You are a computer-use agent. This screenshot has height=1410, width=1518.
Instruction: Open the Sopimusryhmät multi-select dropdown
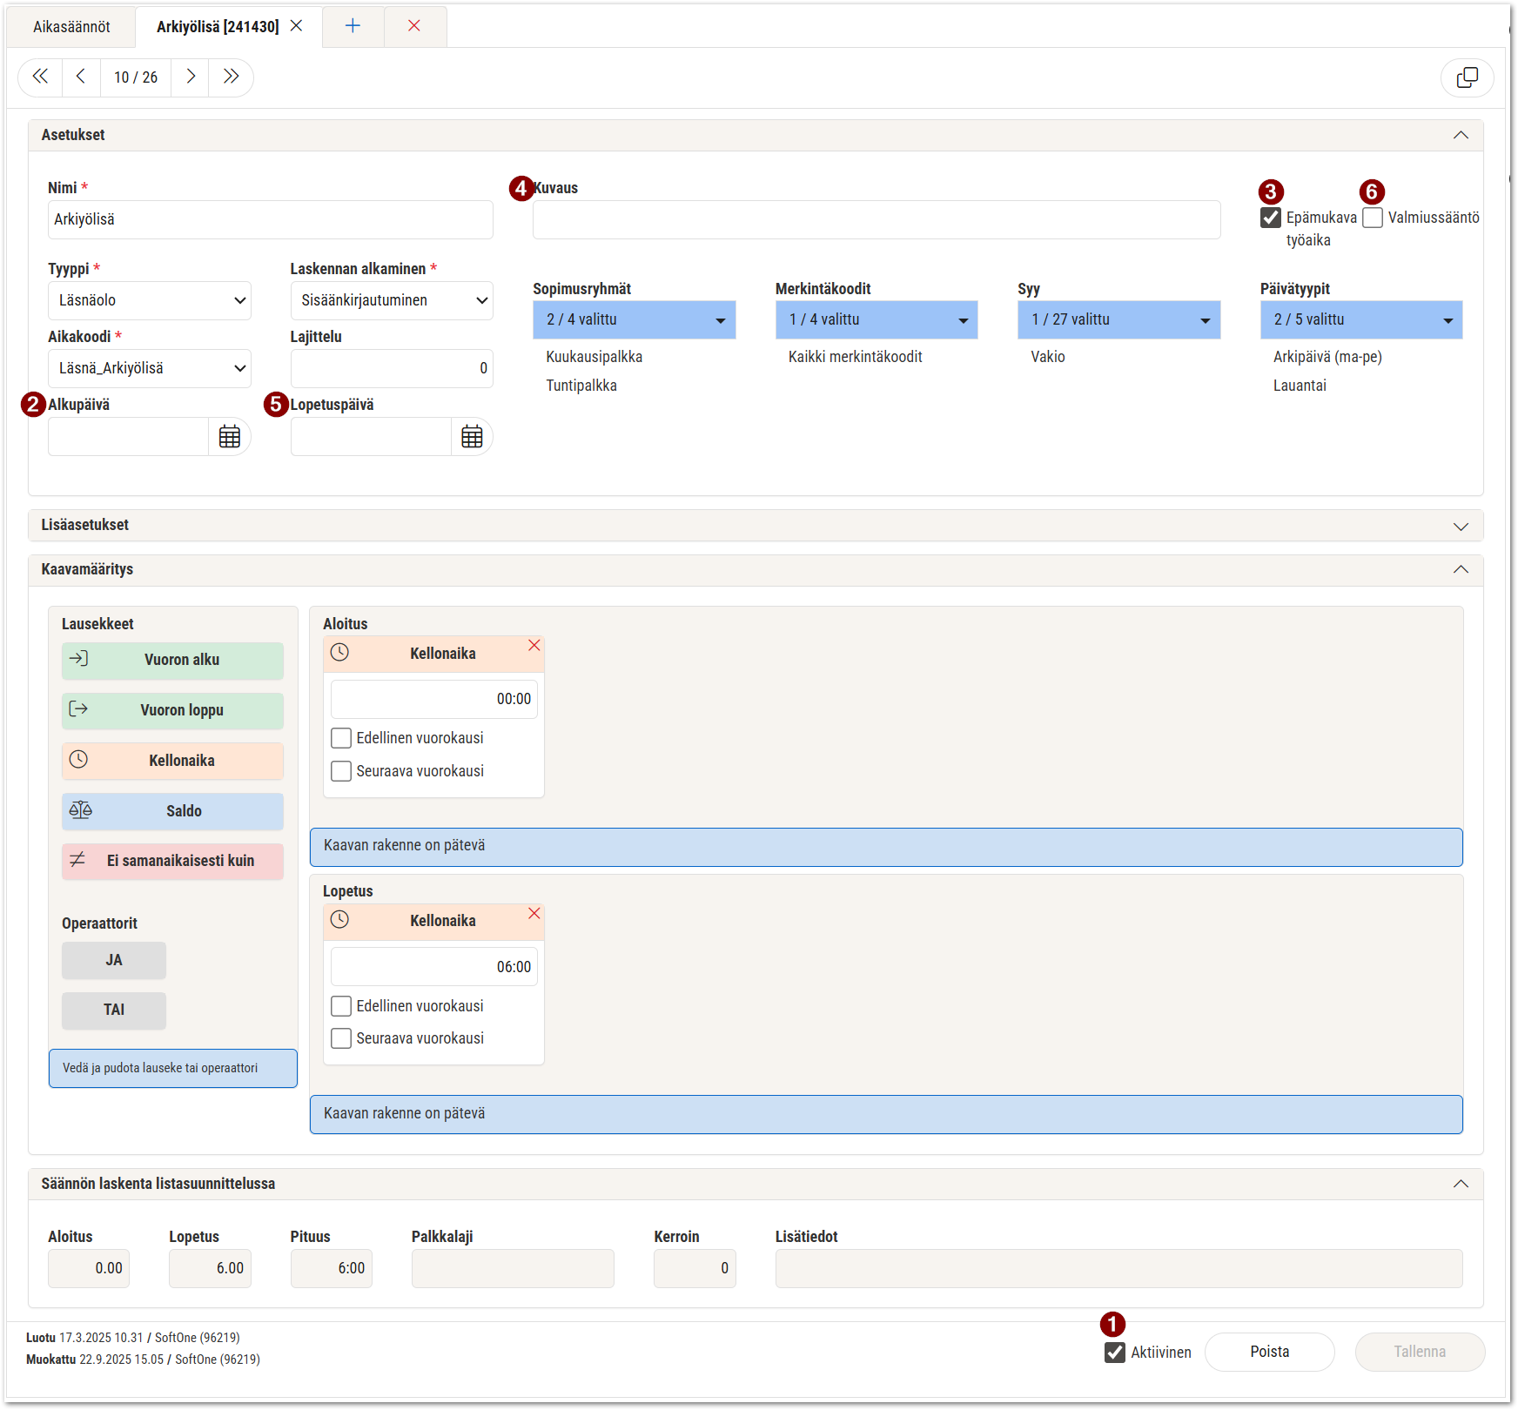click(635, 319)
